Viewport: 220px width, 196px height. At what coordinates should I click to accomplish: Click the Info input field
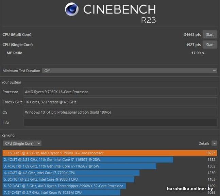click(x=120, y=122)
